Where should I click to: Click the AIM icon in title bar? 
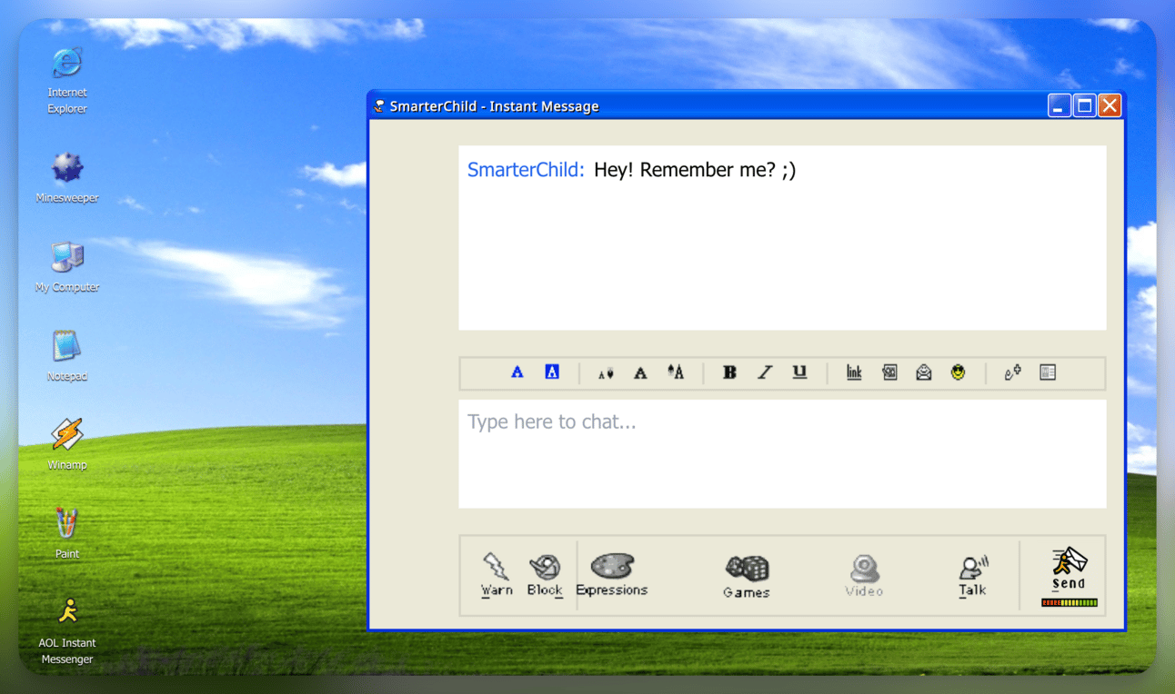(x=379, y=106)
